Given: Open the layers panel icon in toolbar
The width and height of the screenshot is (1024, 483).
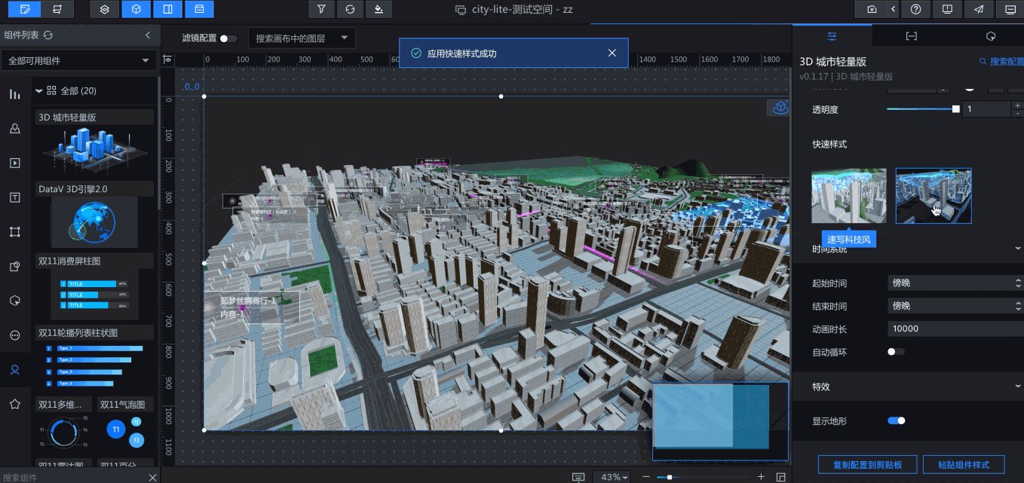Looking at the screenshot, I should tap(106, 9).
